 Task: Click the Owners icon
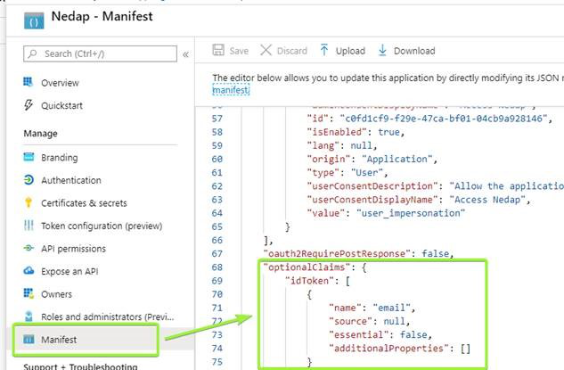click(29, 293)
